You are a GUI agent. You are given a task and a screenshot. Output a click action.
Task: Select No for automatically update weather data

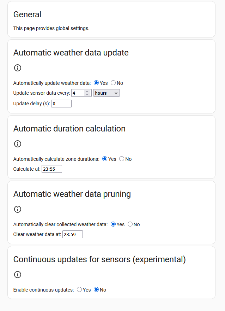point(113,83)
